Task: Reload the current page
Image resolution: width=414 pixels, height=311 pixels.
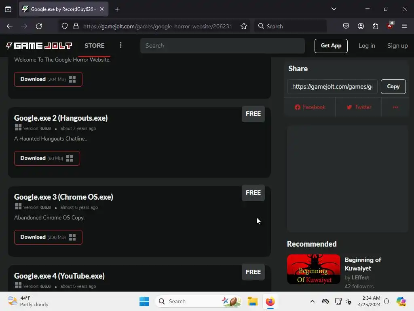Action: (39, 26)
